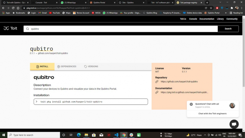Click the magnifier icon in the search field
245x138 pixels.
coord(28,29)
